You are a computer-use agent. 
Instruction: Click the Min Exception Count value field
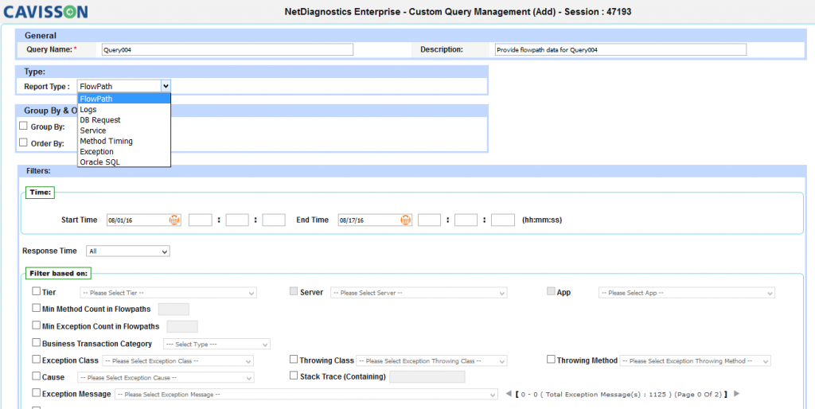182,326
